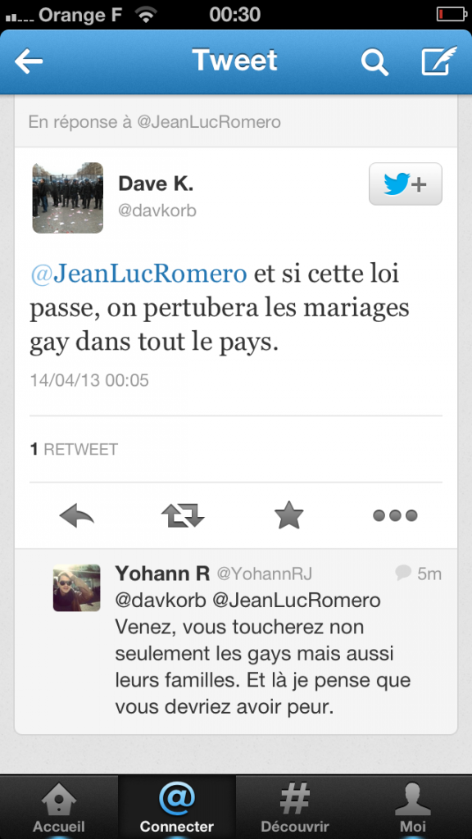The width and height of the screenshot is (472, 839).
Task: Open Dave K. profile picture
Action: point(67,198)
